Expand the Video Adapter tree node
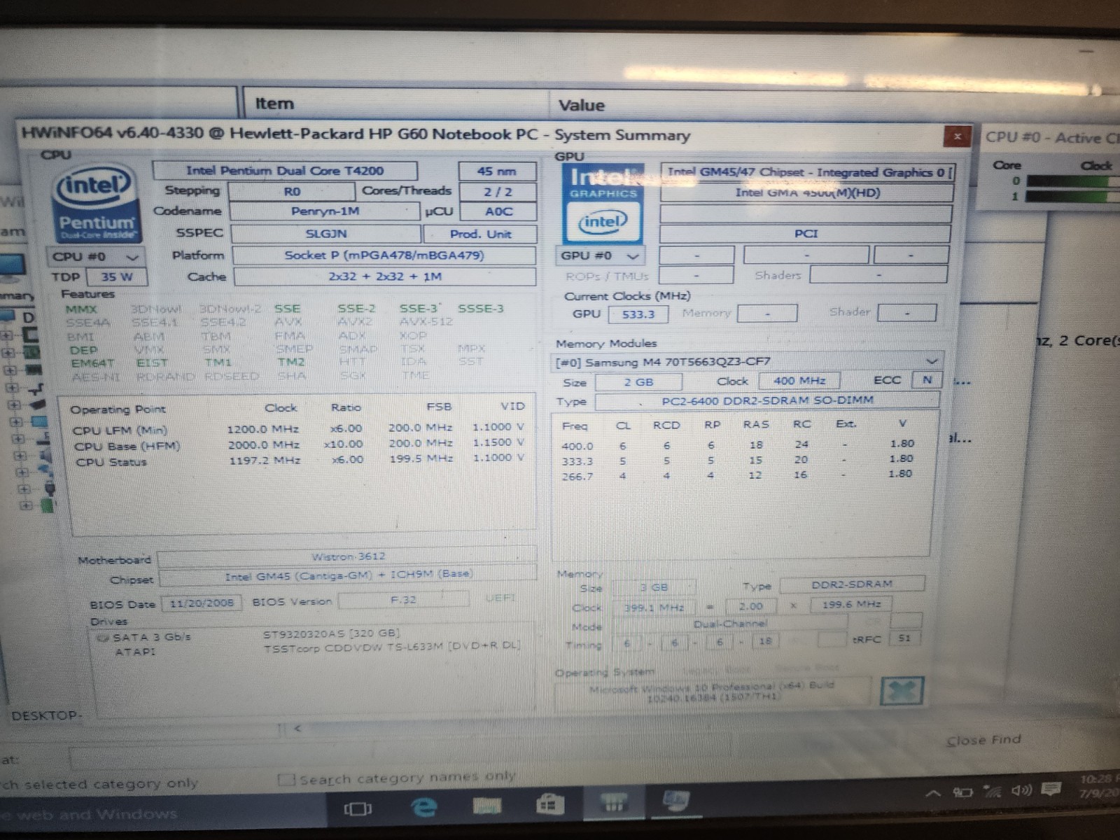Image resolution: width=1120 pixels, height=840 pixels. click(15, 405)
